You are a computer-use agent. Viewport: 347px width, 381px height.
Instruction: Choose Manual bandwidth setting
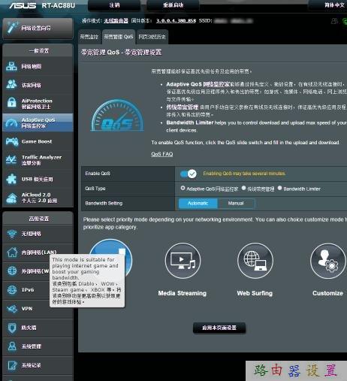(236, 204)
